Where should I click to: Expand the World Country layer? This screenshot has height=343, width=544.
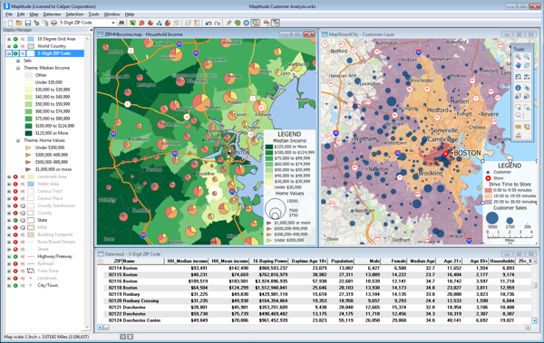[9, 46]
